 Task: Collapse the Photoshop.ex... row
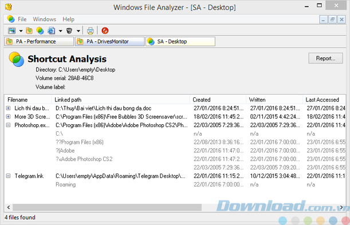coord(8,125)
